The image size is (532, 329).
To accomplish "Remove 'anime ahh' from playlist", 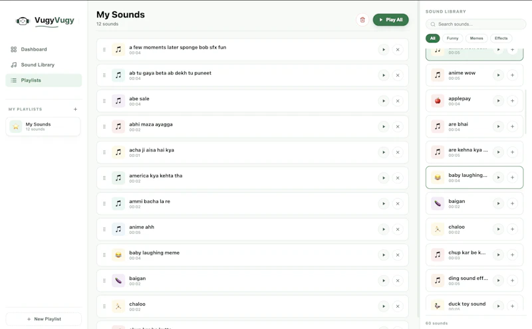I will coord(398,229).
